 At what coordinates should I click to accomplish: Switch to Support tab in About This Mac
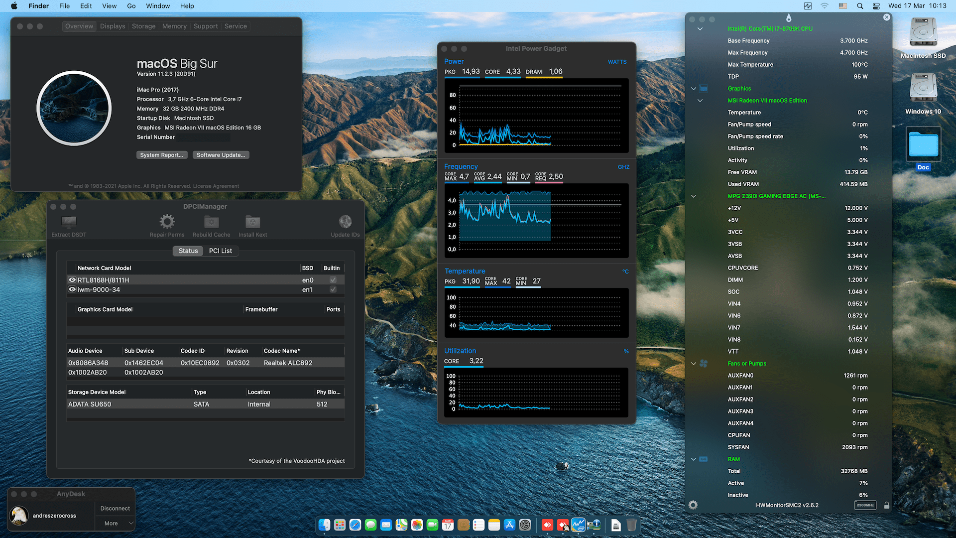(x=206, y=26)
